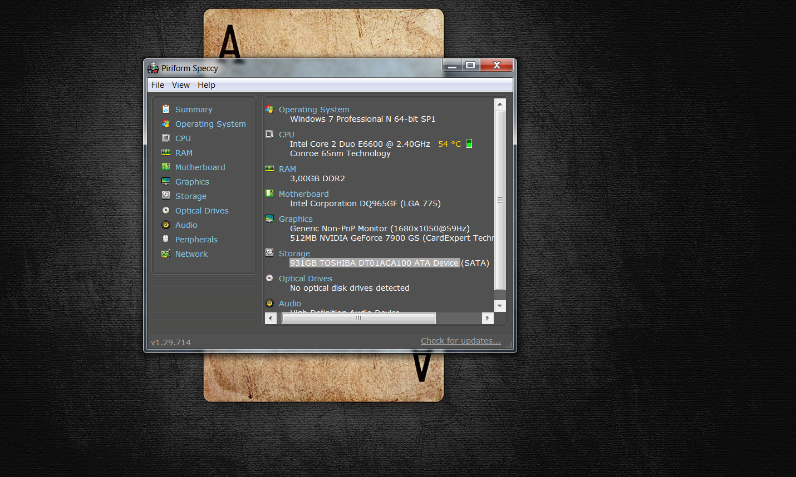Open the Help menu
796x477 pixels.
click(207, 85)
